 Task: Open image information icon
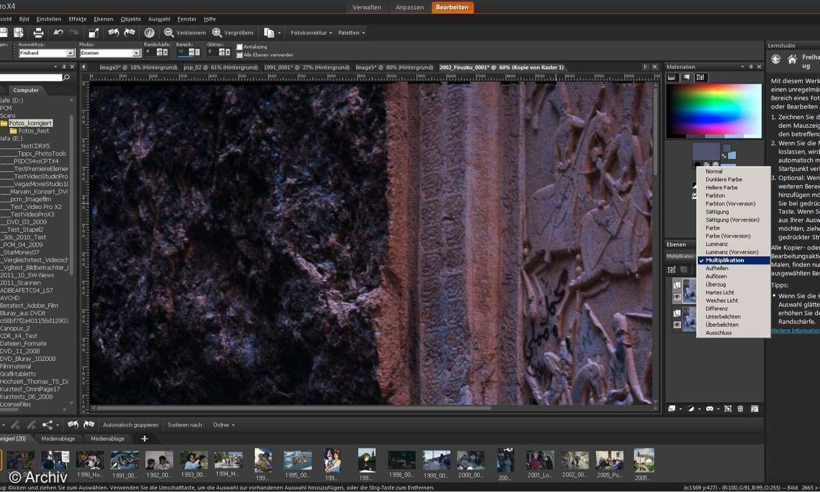[149, 33]
